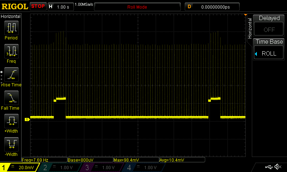Select the -Width measurement icon
The height and width of the screenshot is (172, 287).
pyautogui.click(x=11, y=144)
